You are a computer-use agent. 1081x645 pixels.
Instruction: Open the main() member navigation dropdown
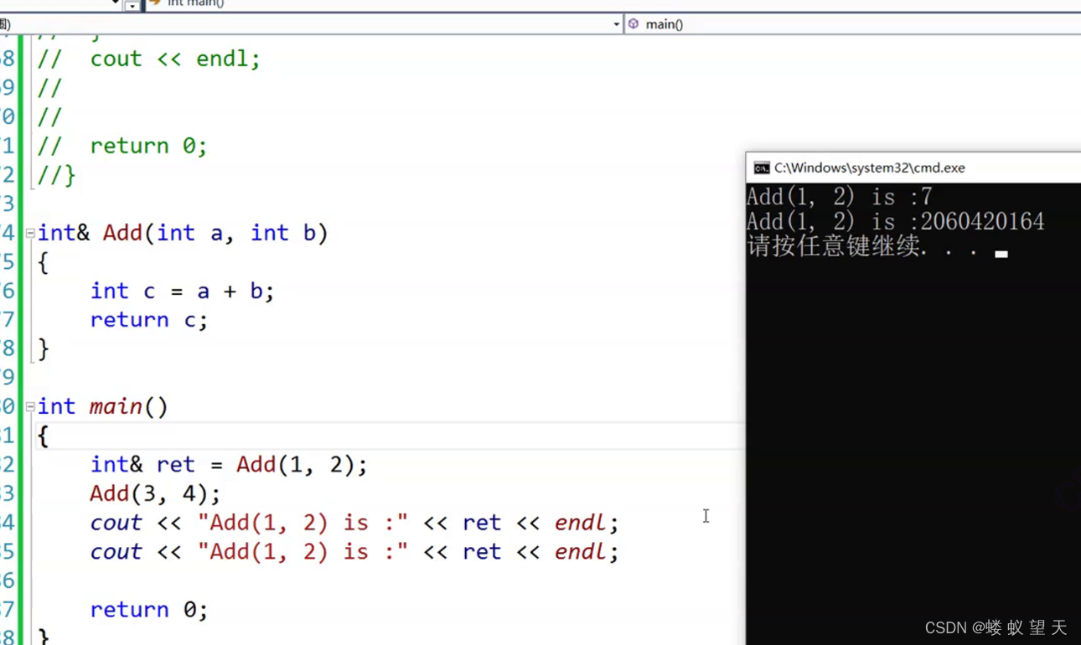coord(852,24)
